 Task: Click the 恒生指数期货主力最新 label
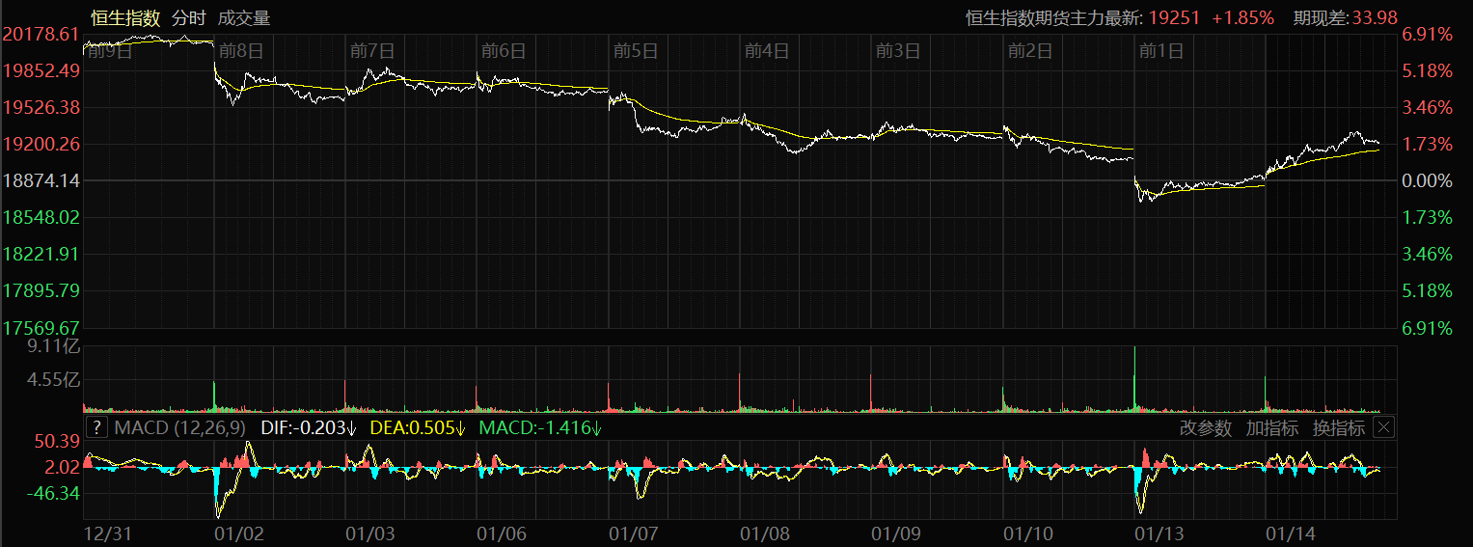click(x=1054, y=17)
